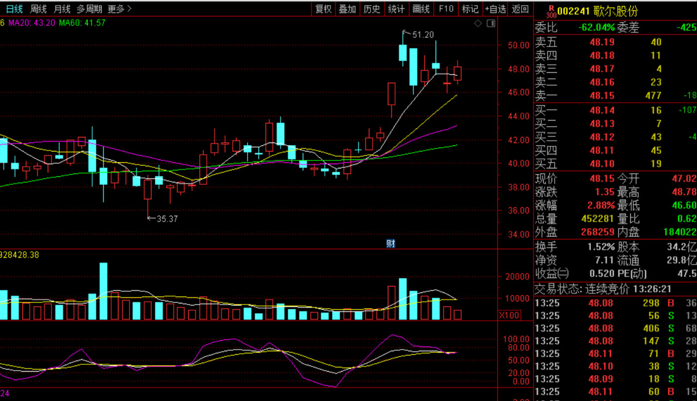Image resolution: width=697 pixels, height=401 pixels.
Task: Click the 复权 adjustment button
Action: click(324, 9)
